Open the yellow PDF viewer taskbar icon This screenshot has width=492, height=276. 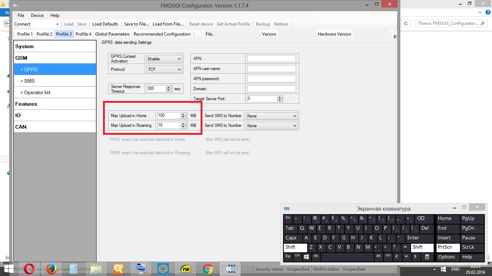point(185,269)
